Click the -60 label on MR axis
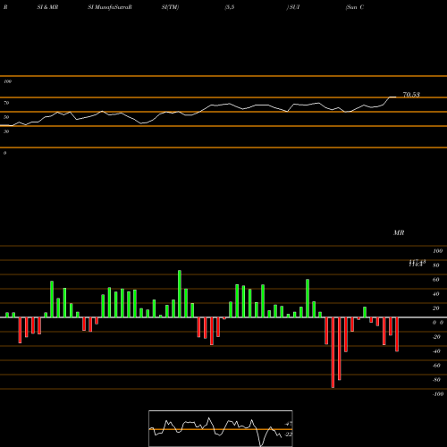The image size is (447, 447). (x=436, y=366)
